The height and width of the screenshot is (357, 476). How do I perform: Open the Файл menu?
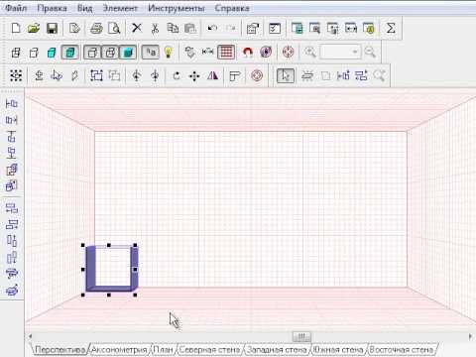pyautogui.click(x=16, y=8)
